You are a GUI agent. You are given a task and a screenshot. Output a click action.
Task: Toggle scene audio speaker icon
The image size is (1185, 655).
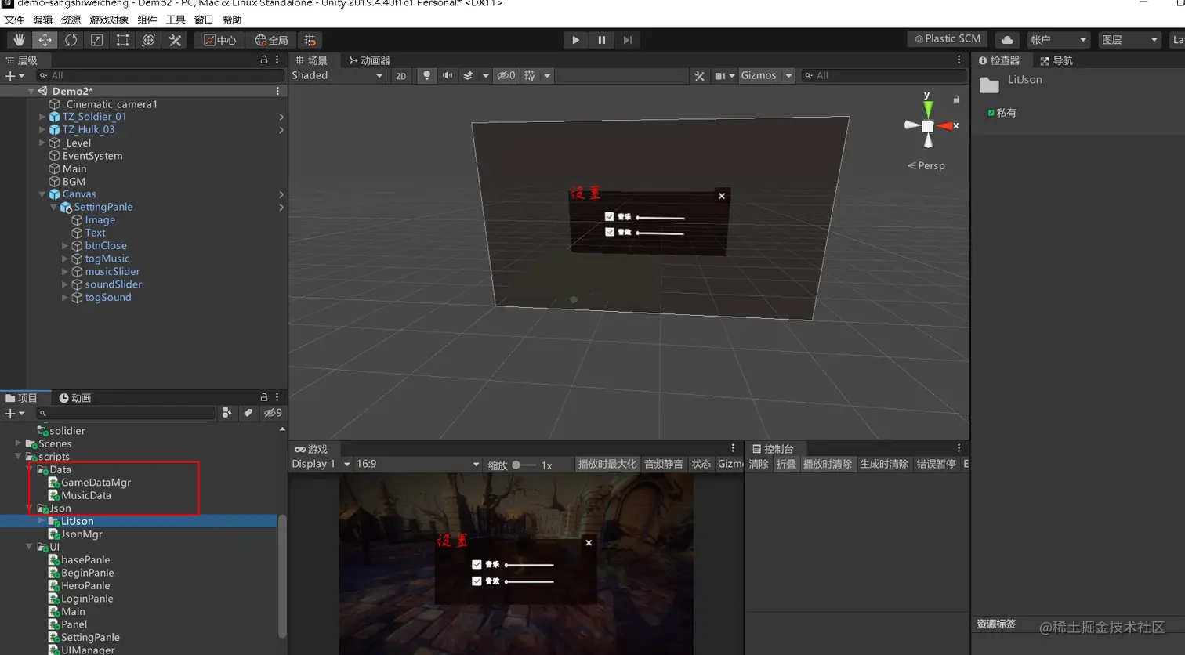[x=447, y=76]
